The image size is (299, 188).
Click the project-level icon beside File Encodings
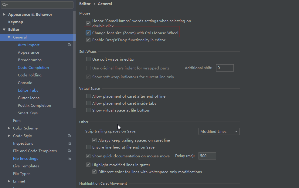click(69, 159)
